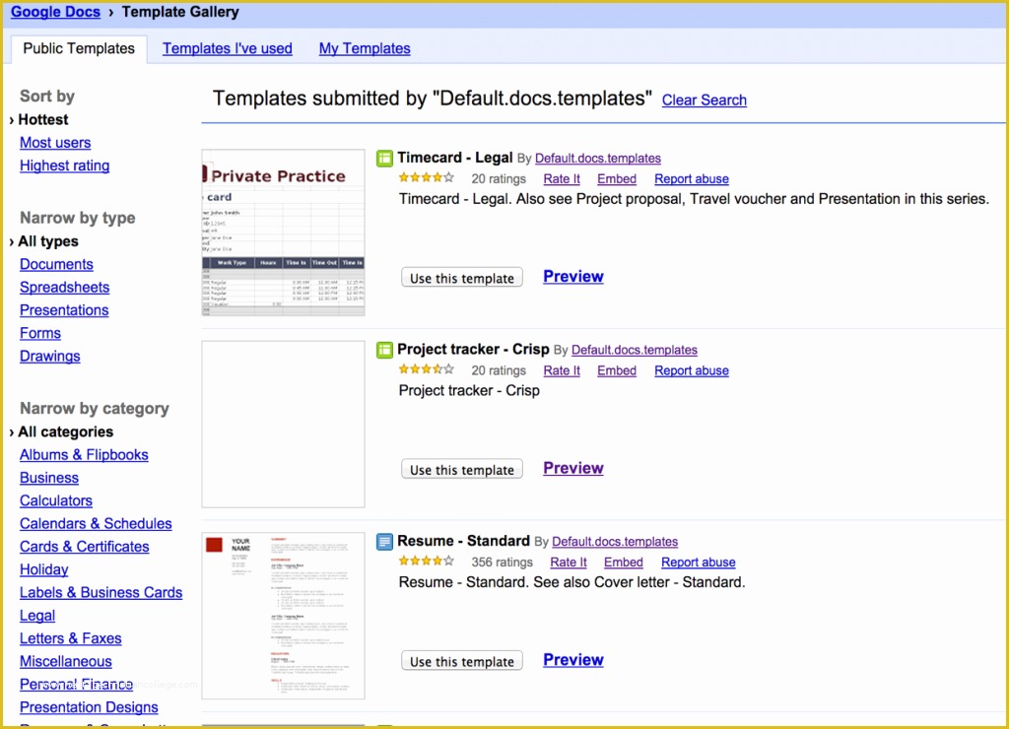Filter by Holiday category
Screen dimensions: 1009x729
pos(43,570)
